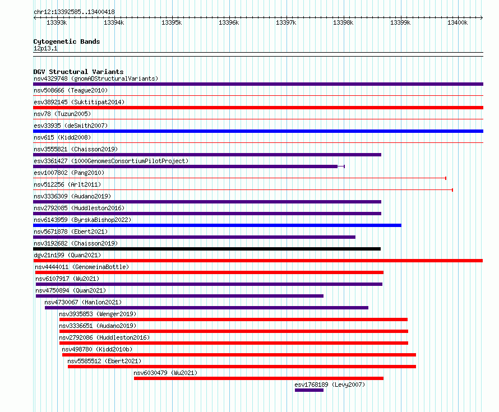Click nsv3336309 (Audano2019) label

tap(72, 196)
